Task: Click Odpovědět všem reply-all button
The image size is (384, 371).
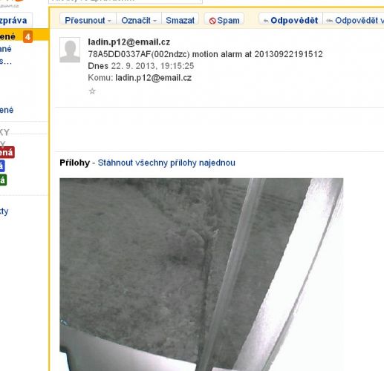Action: (x=355, y=20)
